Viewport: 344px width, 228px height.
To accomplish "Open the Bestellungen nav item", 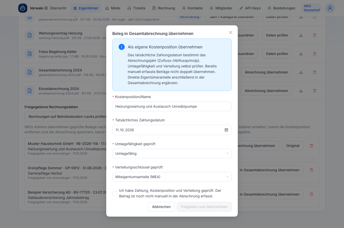I will [x=282, y=8].
